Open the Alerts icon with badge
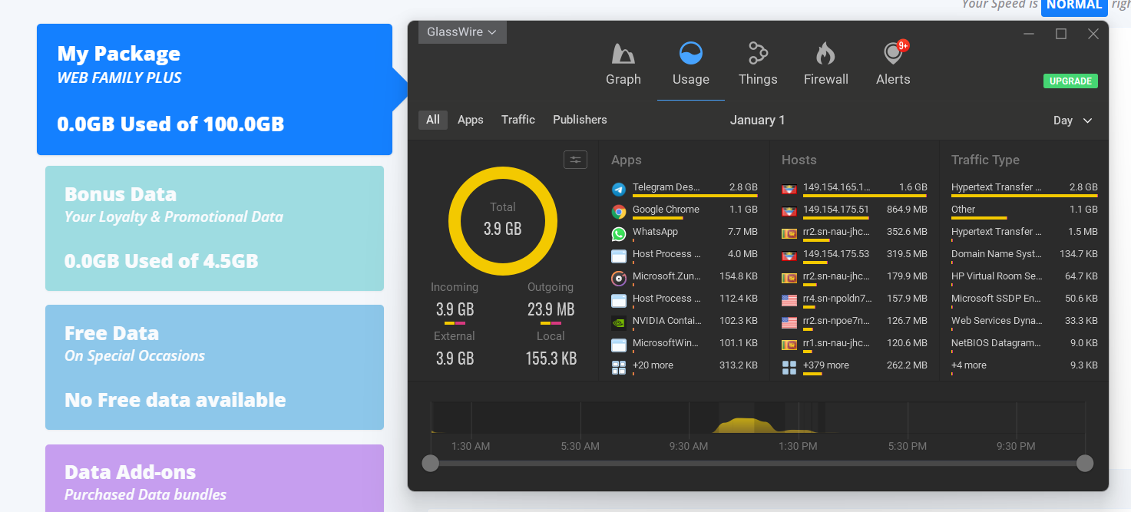Viewport: 1131px width, 512px height. click(x=894, y=53)
